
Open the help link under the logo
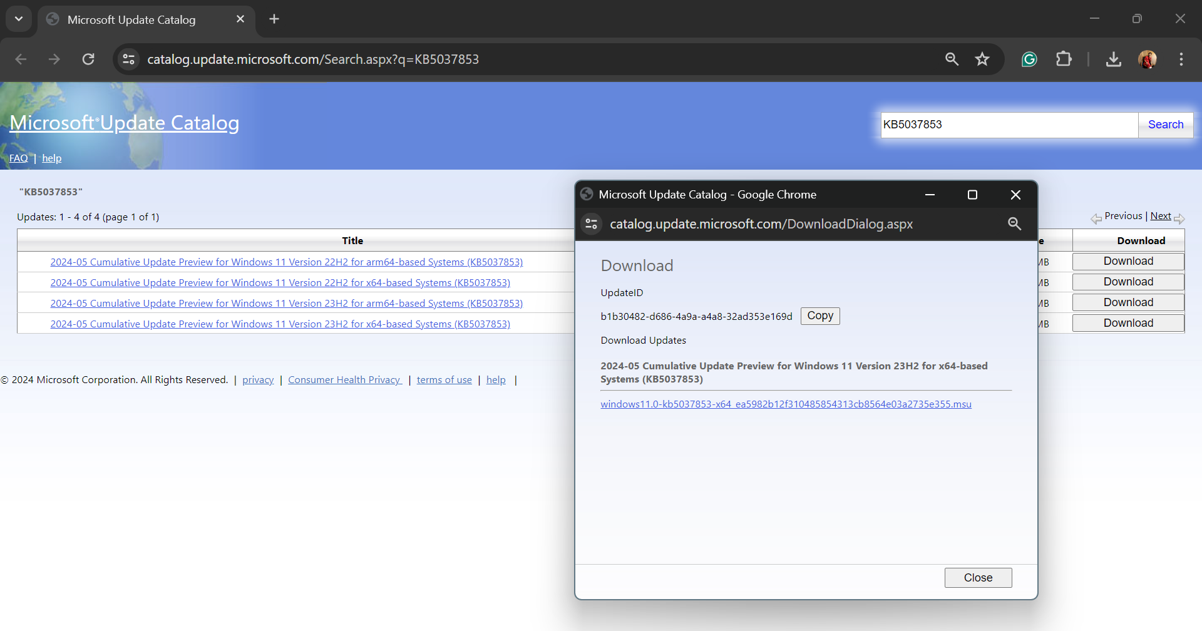(52, 158)
